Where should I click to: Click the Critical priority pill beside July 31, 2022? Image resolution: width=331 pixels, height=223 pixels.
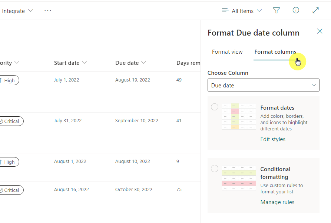tap(11, 121)
